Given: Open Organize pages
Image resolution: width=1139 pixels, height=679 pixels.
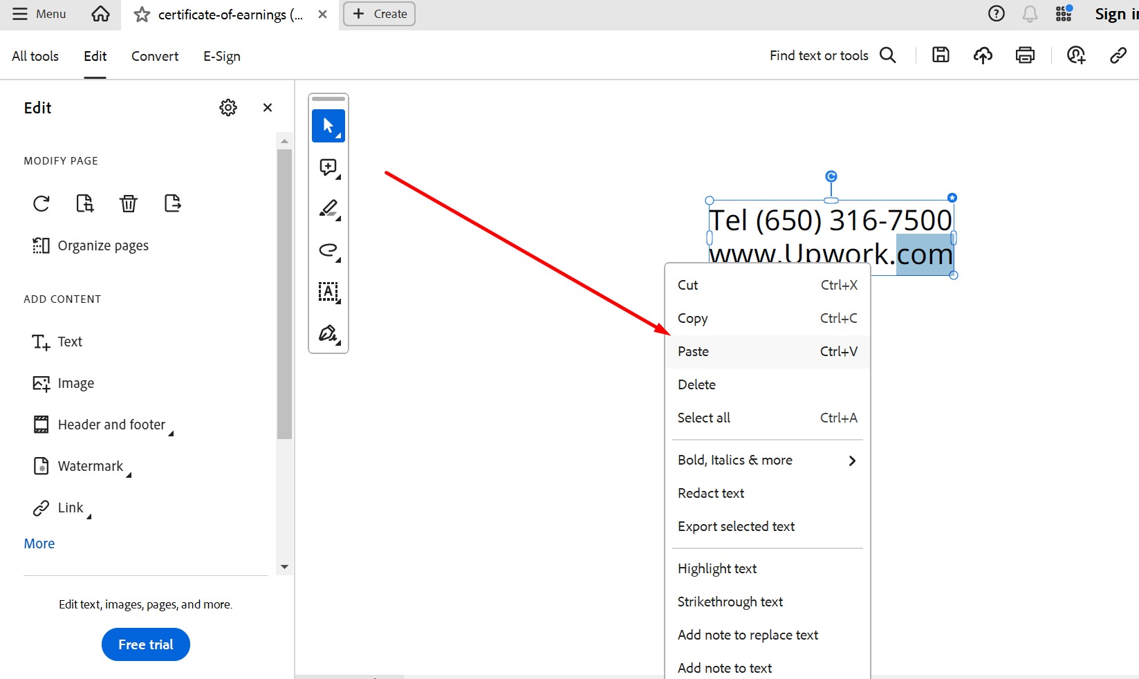Looking at the screenshot, I should 90,245.
